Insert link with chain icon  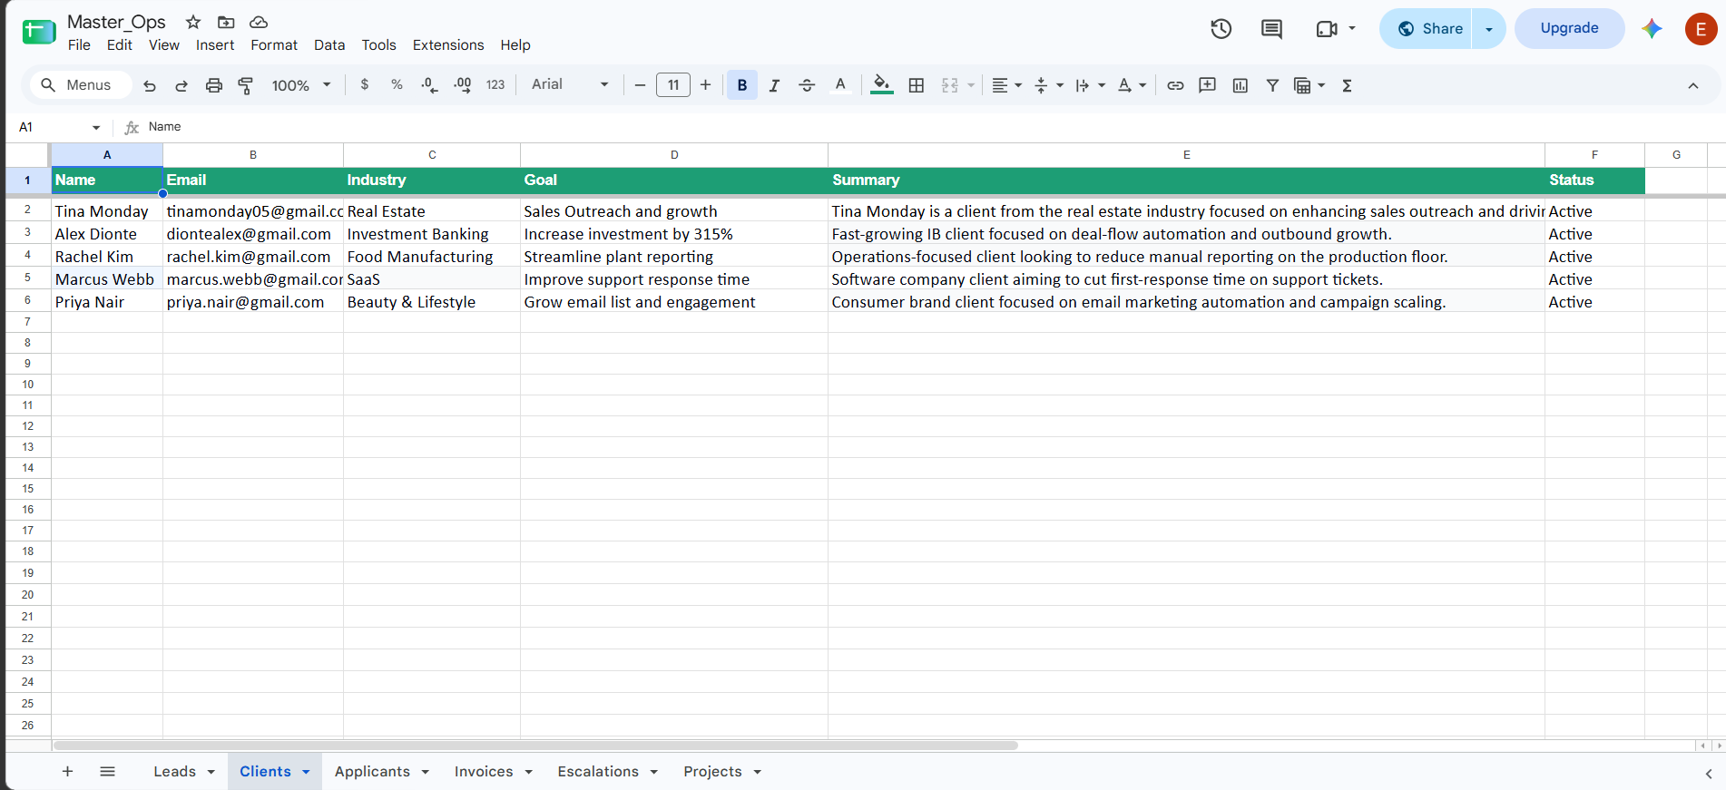coord(1175,85)
